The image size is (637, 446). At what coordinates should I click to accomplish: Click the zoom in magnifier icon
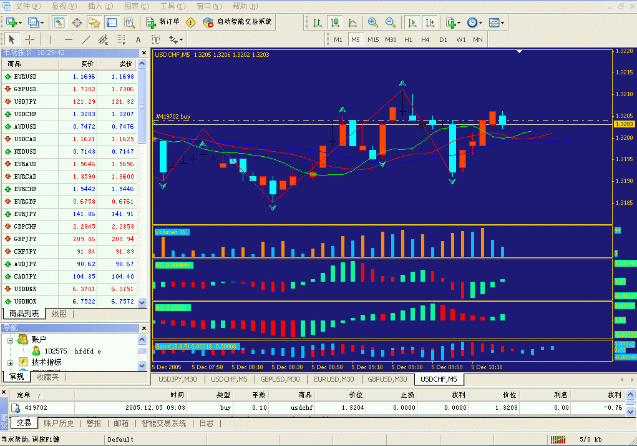point(373,22)
